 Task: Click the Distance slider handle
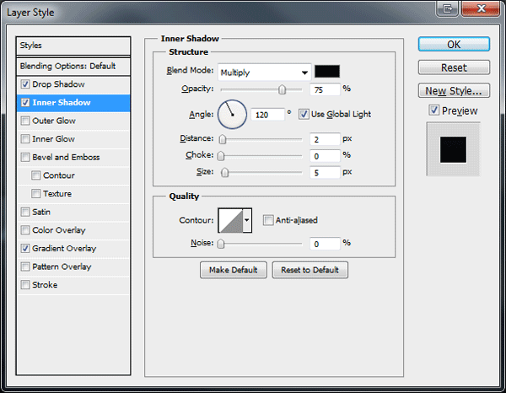223,139
